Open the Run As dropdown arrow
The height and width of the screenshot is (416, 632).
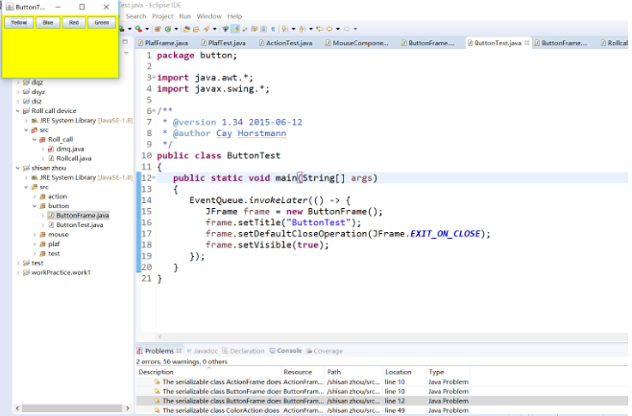click(130, 29)
